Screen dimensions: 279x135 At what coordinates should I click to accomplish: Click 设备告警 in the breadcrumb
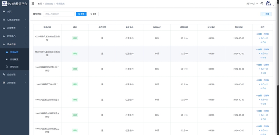pyautogui.click(x=49, y=4)
